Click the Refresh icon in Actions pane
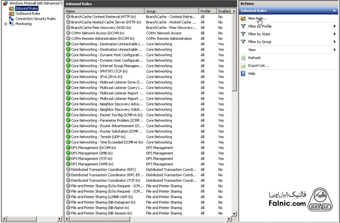This screenshot has height=223, width=340. tap(243, 57)
